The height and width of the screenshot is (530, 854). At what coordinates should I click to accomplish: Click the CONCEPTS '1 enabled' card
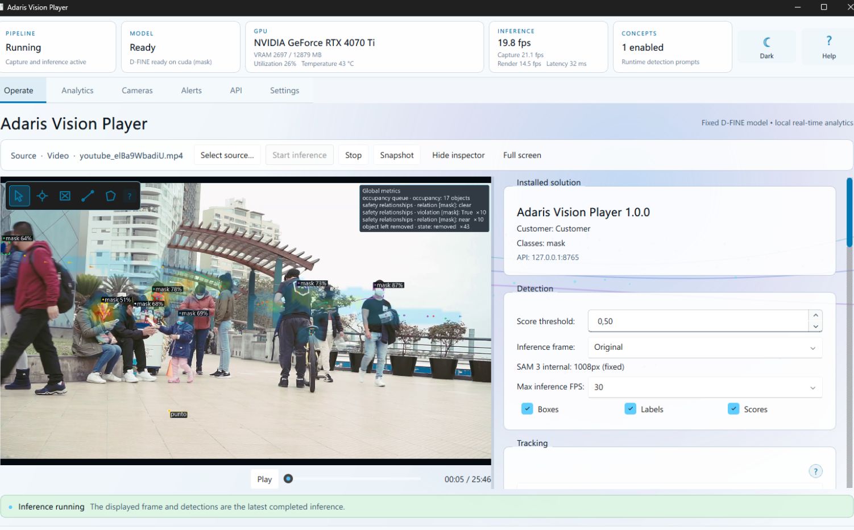click(673, 47)
